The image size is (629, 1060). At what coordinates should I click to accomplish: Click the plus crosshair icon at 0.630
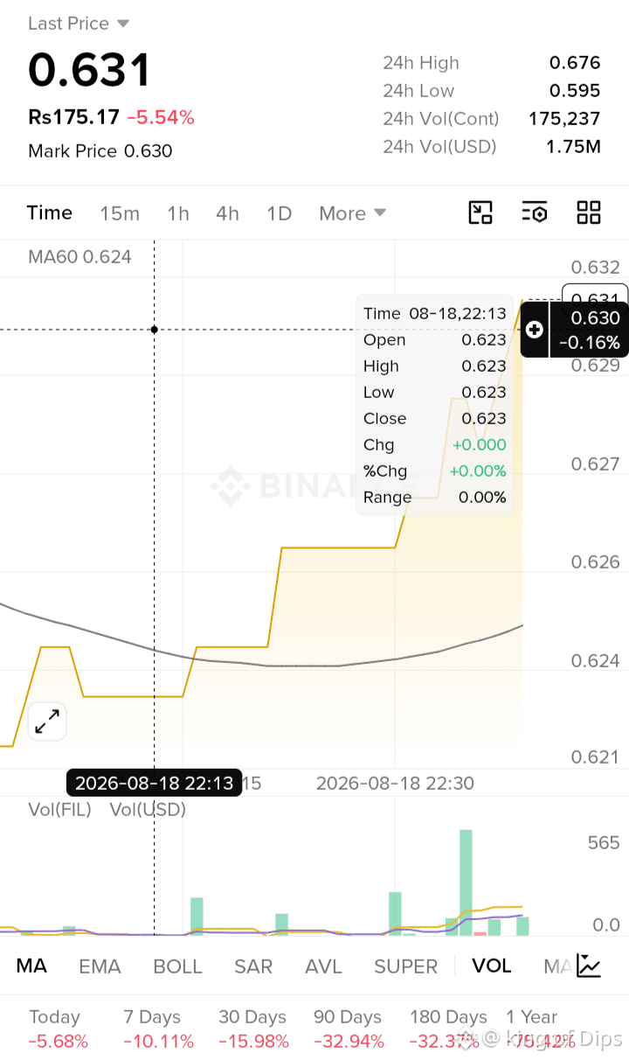[535, 330]
